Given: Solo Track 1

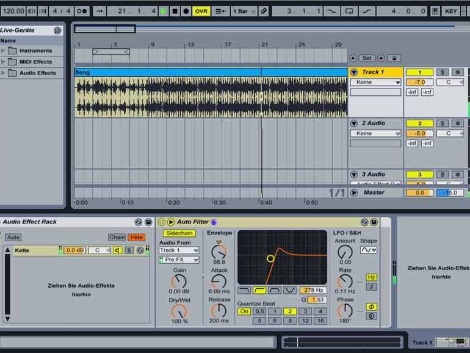Looking at the screenshot, I should 443,72.
